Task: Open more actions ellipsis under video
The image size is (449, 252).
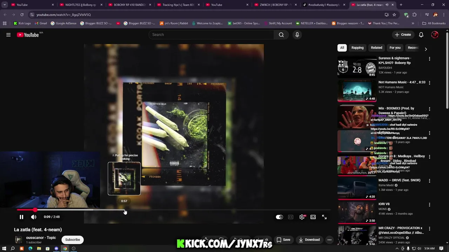Action: pos(329,240)
